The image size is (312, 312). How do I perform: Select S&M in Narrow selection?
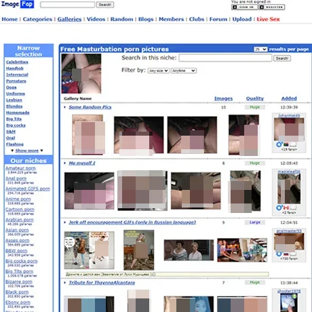(x=11, y=132)
